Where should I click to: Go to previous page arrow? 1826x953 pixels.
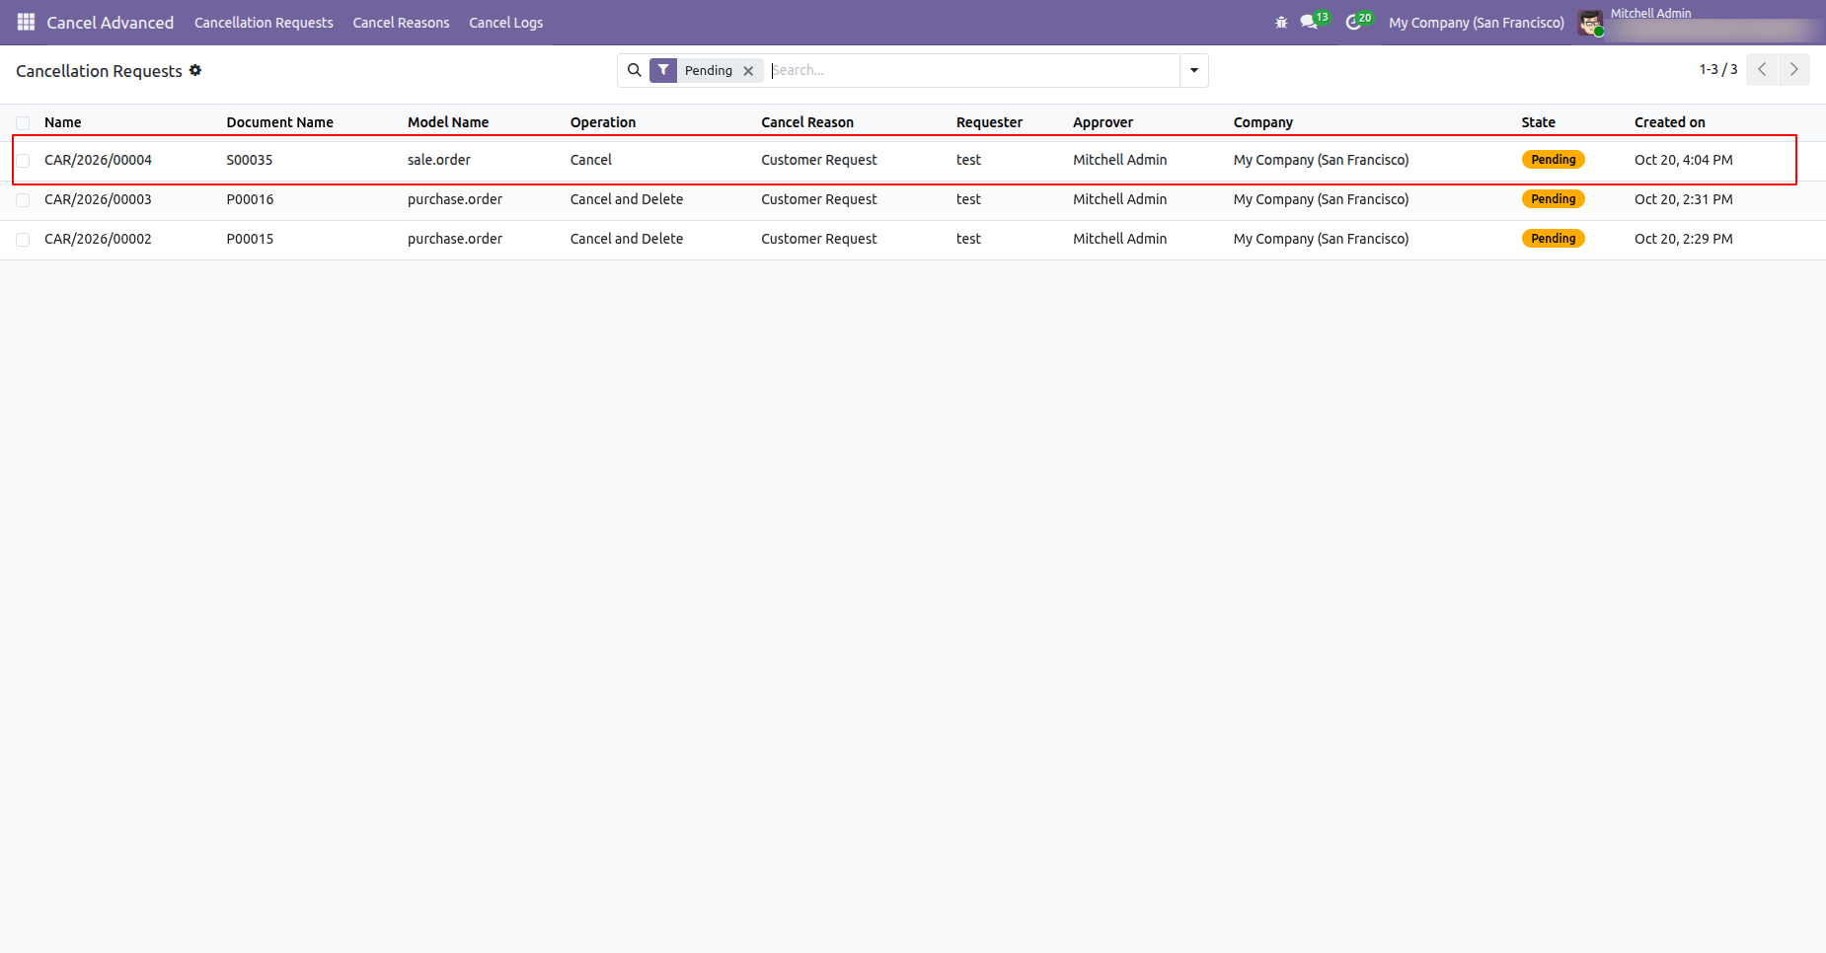[1762, 70]
